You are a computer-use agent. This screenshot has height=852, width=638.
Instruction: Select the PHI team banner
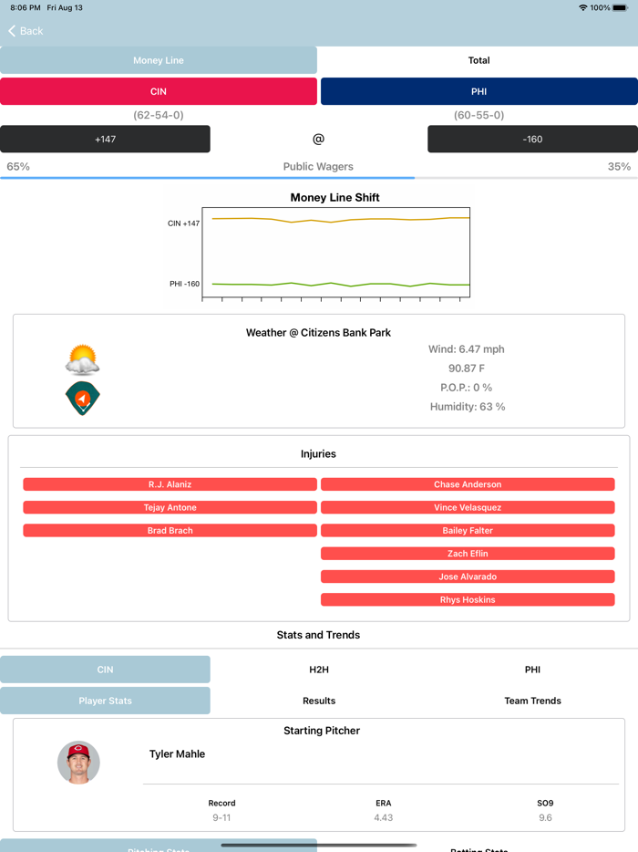(478, 91)
